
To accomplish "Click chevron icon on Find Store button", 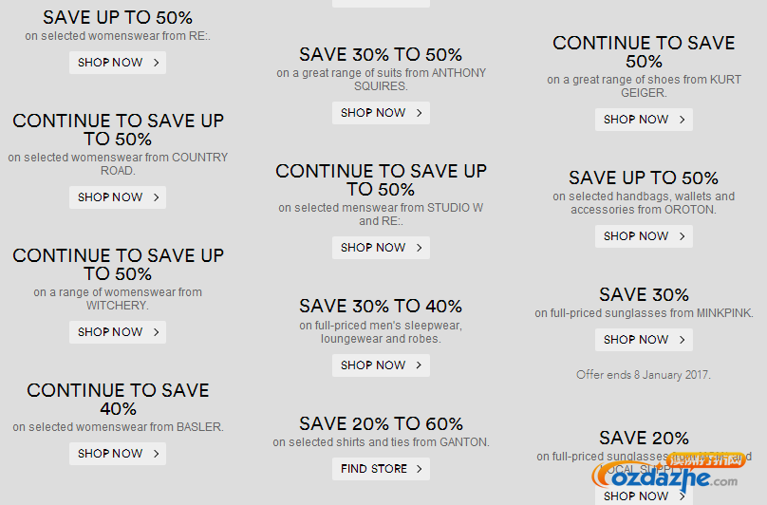I will coord(420,469).
